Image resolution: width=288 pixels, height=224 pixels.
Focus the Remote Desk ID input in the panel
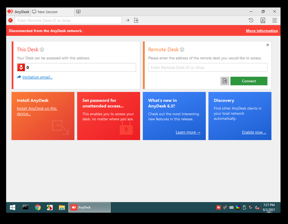click(x=208, y=67)
